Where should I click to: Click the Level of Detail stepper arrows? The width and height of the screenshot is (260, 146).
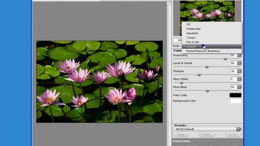coord(239,63)
